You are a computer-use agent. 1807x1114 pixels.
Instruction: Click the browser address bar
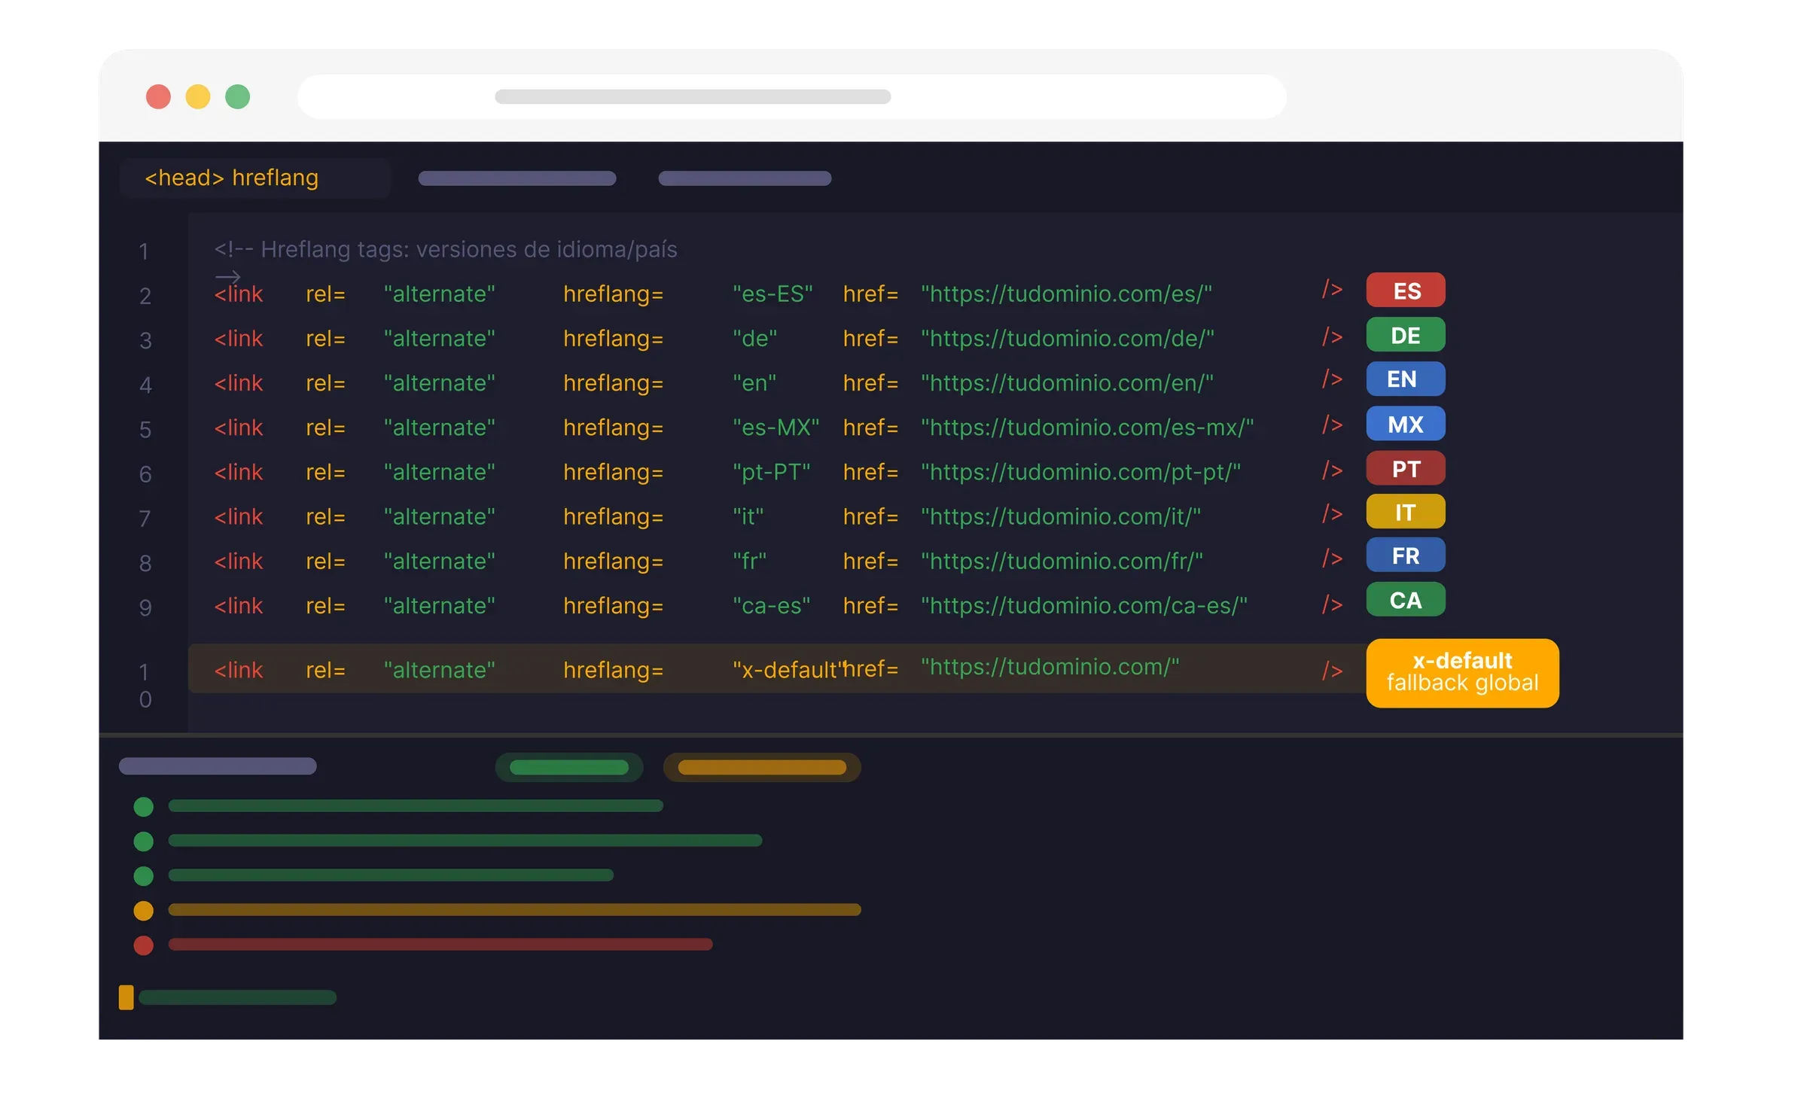[x=791, y=96]
